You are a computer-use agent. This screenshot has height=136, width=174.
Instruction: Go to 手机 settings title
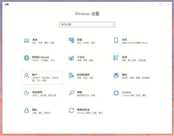pos(124,39)
